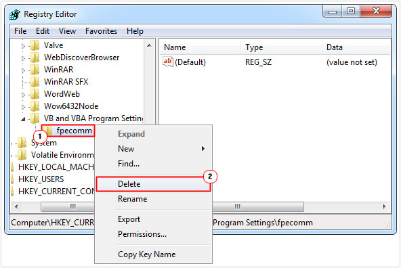Choose Find... from the context menu
This screenshot has width=401, height=268.
[x=153, y=164]
